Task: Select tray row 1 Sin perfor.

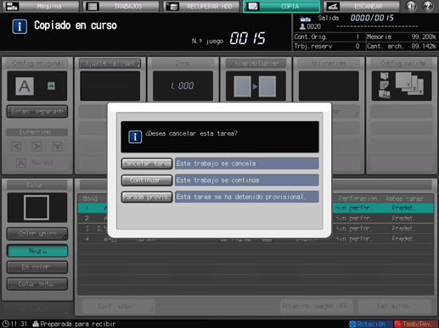Action: [353, 208]
